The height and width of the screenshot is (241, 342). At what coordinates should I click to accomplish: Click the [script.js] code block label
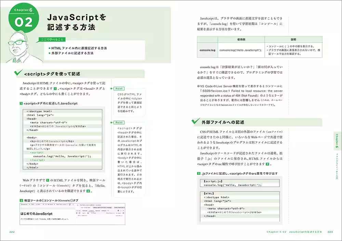click(x=213, y=181)
